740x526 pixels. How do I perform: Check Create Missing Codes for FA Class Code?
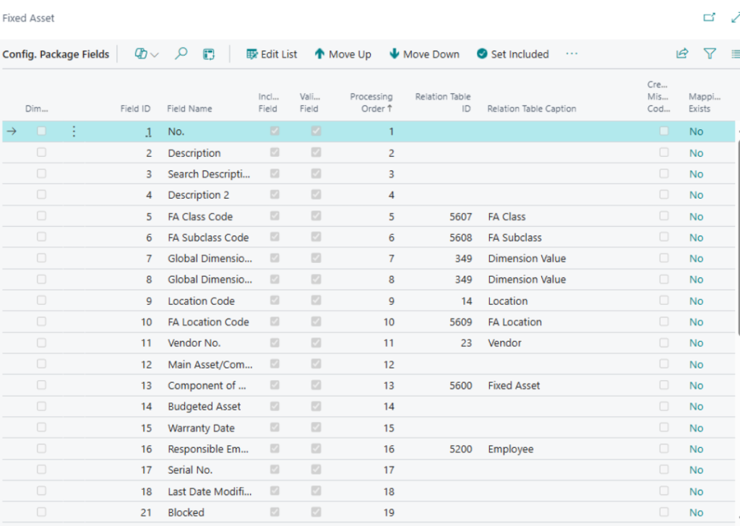pyautogui.click(x=663, y=216)
